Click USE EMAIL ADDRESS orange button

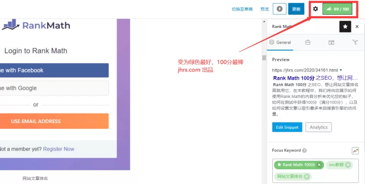tap(54, 121)
